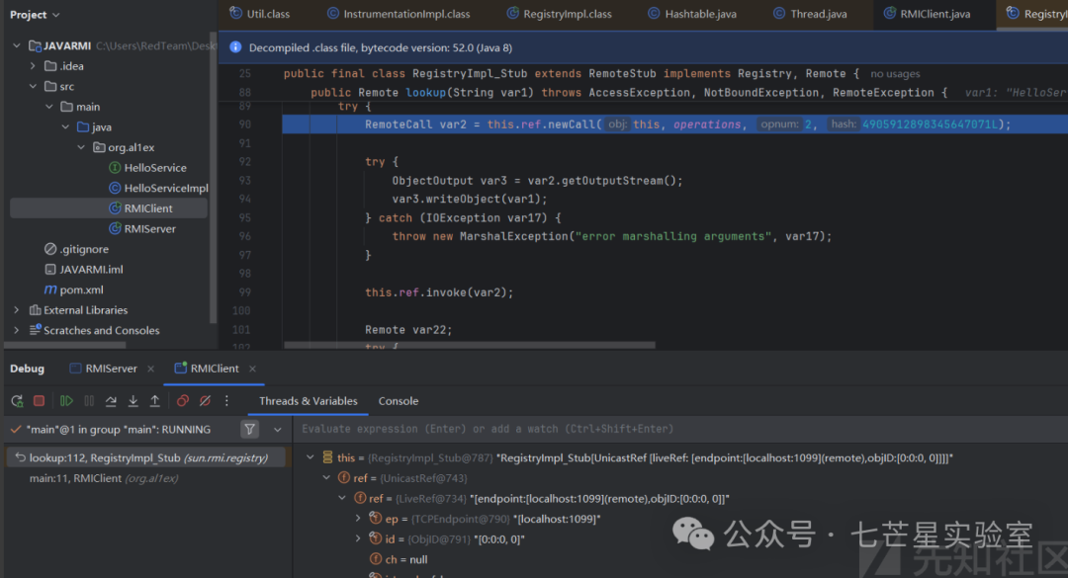Step out of current method
Viewport: 1068px width, 578px height.
coord(154,401)
